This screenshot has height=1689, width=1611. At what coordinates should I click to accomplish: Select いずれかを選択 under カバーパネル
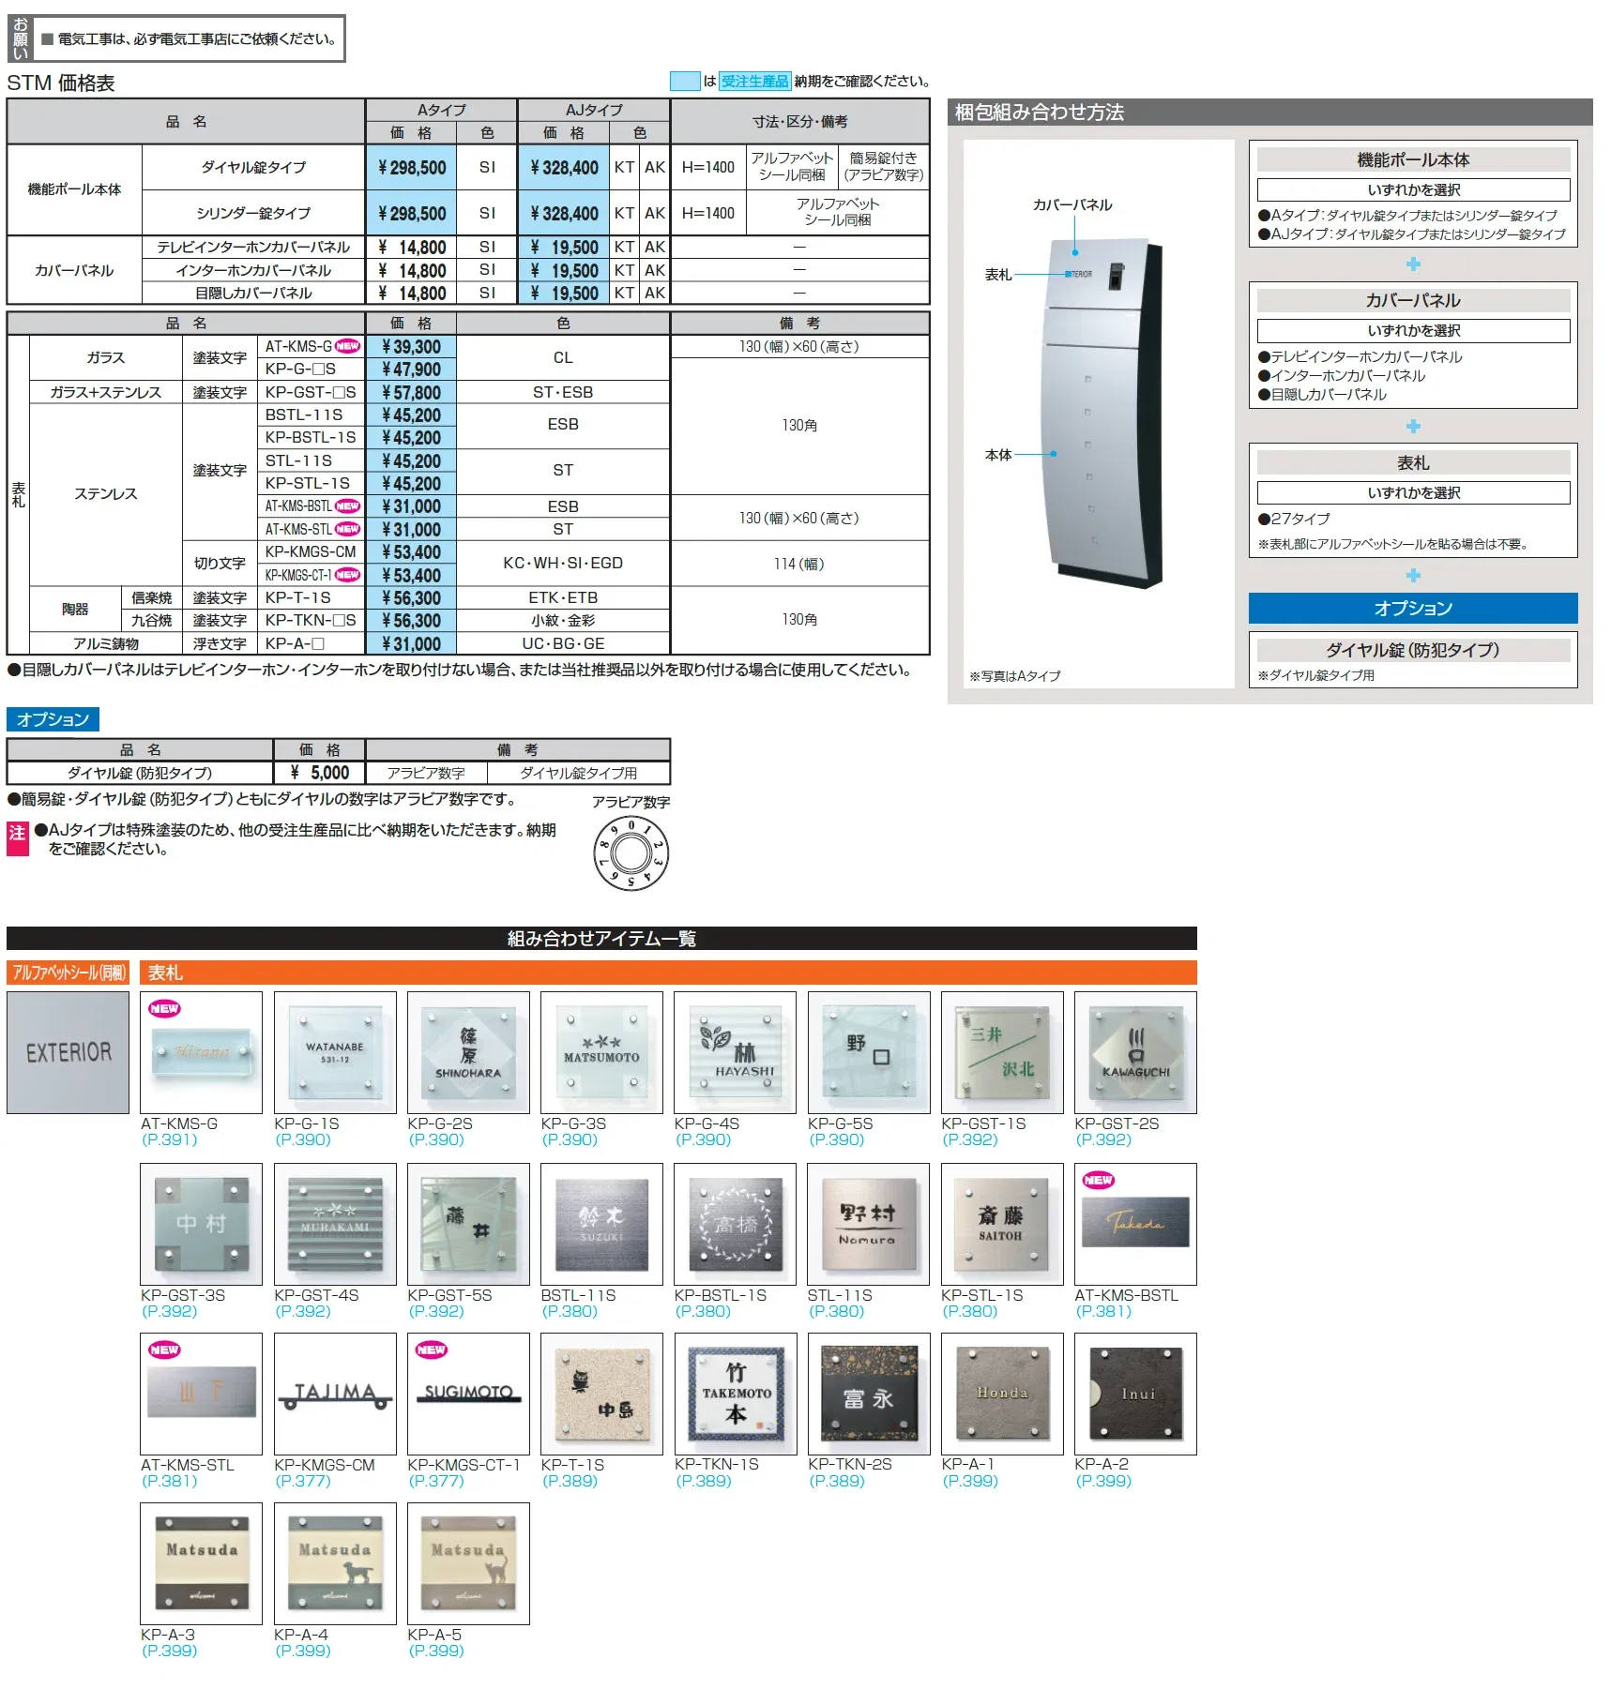[1413, 331]
